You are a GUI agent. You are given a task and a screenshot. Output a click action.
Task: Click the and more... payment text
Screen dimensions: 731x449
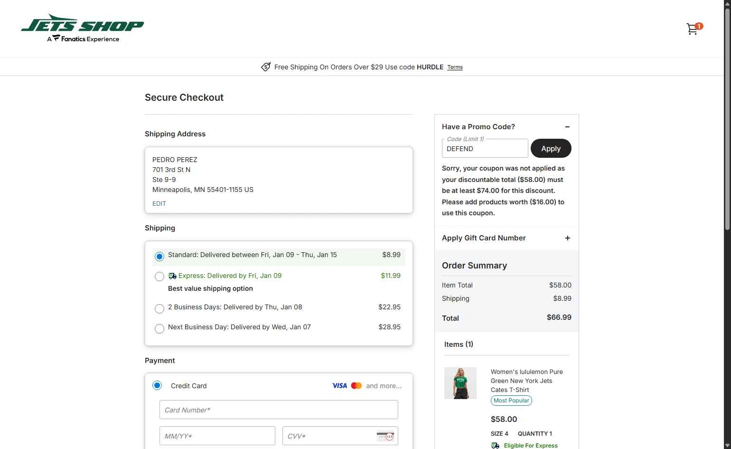click(x=384, y=386)
